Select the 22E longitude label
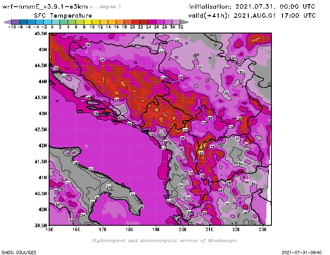 236,229
